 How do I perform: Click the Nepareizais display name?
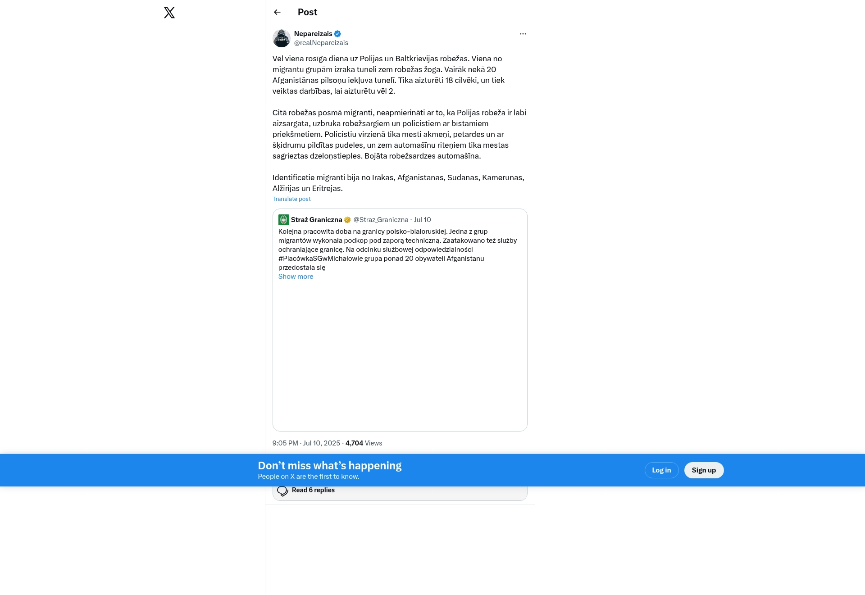[x=313, y=34]
